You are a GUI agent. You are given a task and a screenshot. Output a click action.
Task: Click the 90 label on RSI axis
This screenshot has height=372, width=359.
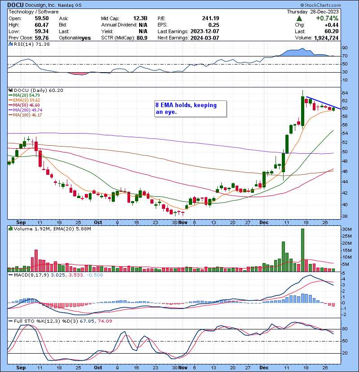(x=345, y=48)
